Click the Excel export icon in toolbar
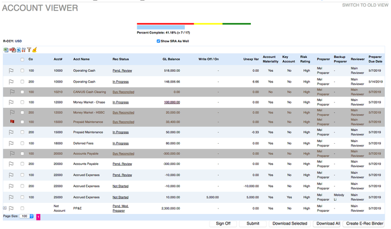391x229 pixels. (x=6, y=50)
